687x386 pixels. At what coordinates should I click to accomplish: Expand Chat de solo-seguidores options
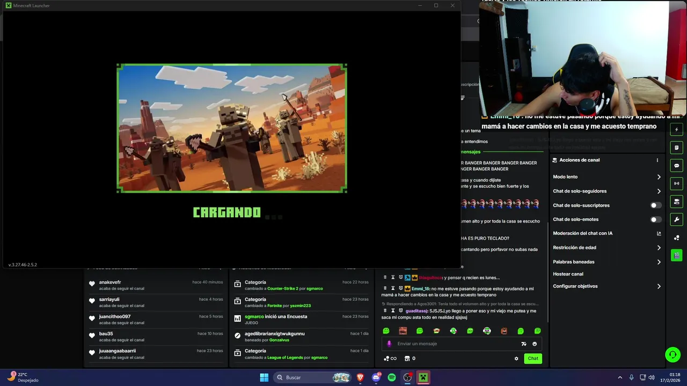(x=659, y=191)
